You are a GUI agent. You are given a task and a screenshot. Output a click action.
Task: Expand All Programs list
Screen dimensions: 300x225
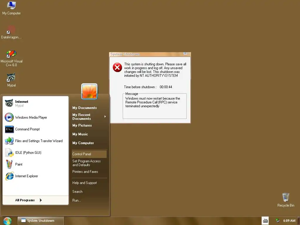(28, 200)
